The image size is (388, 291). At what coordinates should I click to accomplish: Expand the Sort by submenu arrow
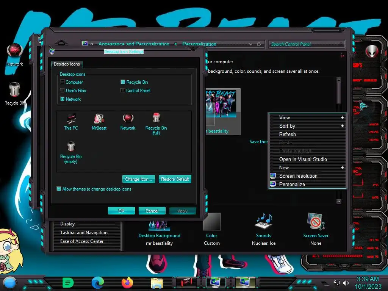[x=342, y=126]
